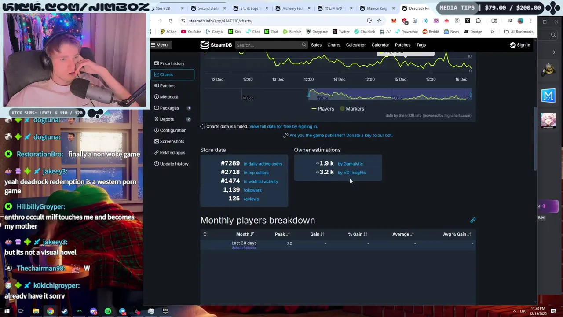Viewport: 563px width, 317px height.
Task: Open Epic Games Launcher from the taskbar
Action: point(165,311)
